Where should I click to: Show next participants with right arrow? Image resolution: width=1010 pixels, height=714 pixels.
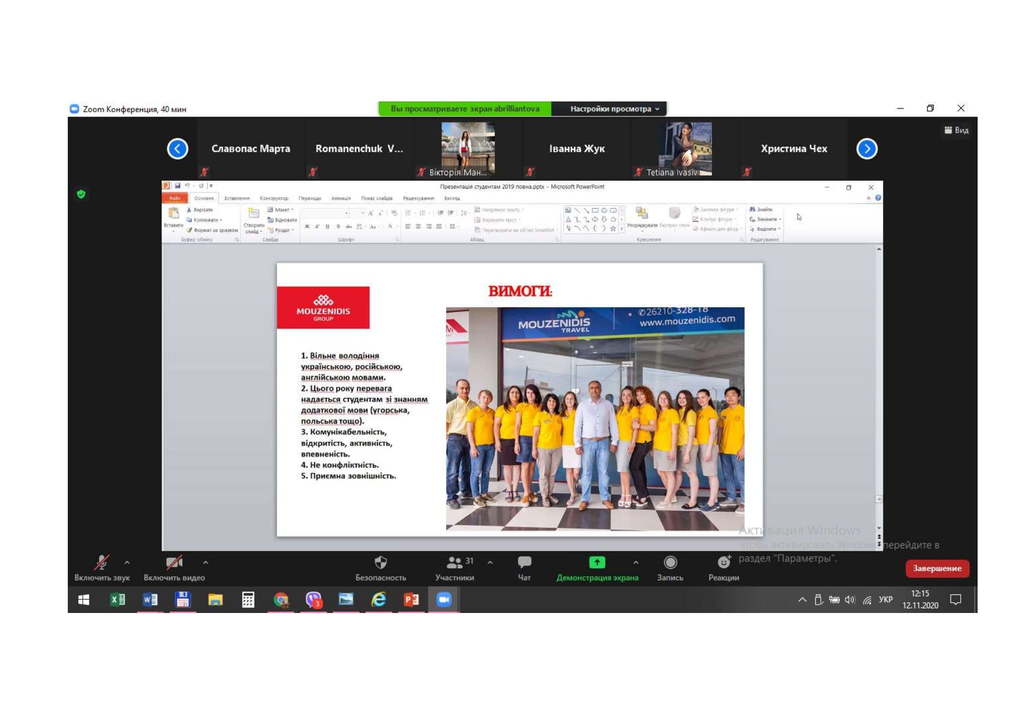click(867, 149)
